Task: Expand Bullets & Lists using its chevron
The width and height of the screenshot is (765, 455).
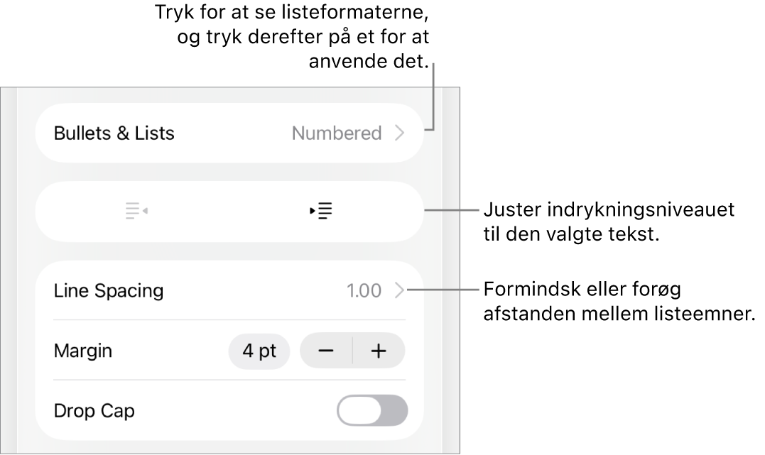Action: click(399, 133)
